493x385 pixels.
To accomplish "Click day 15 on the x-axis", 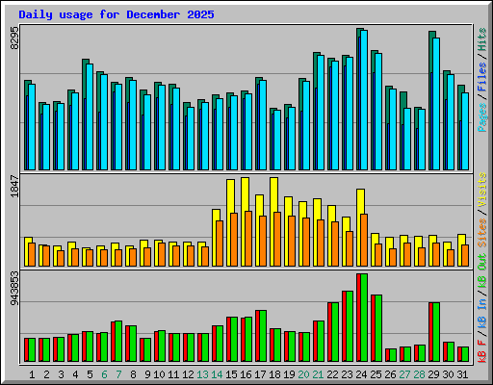I will point(231,374).
